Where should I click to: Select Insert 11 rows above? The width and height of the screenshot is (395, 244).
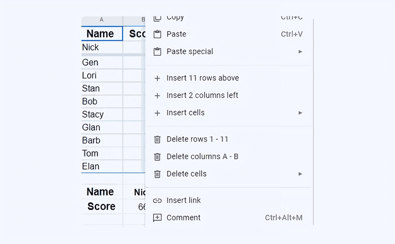pyautogui.click(x=203, y=78)
